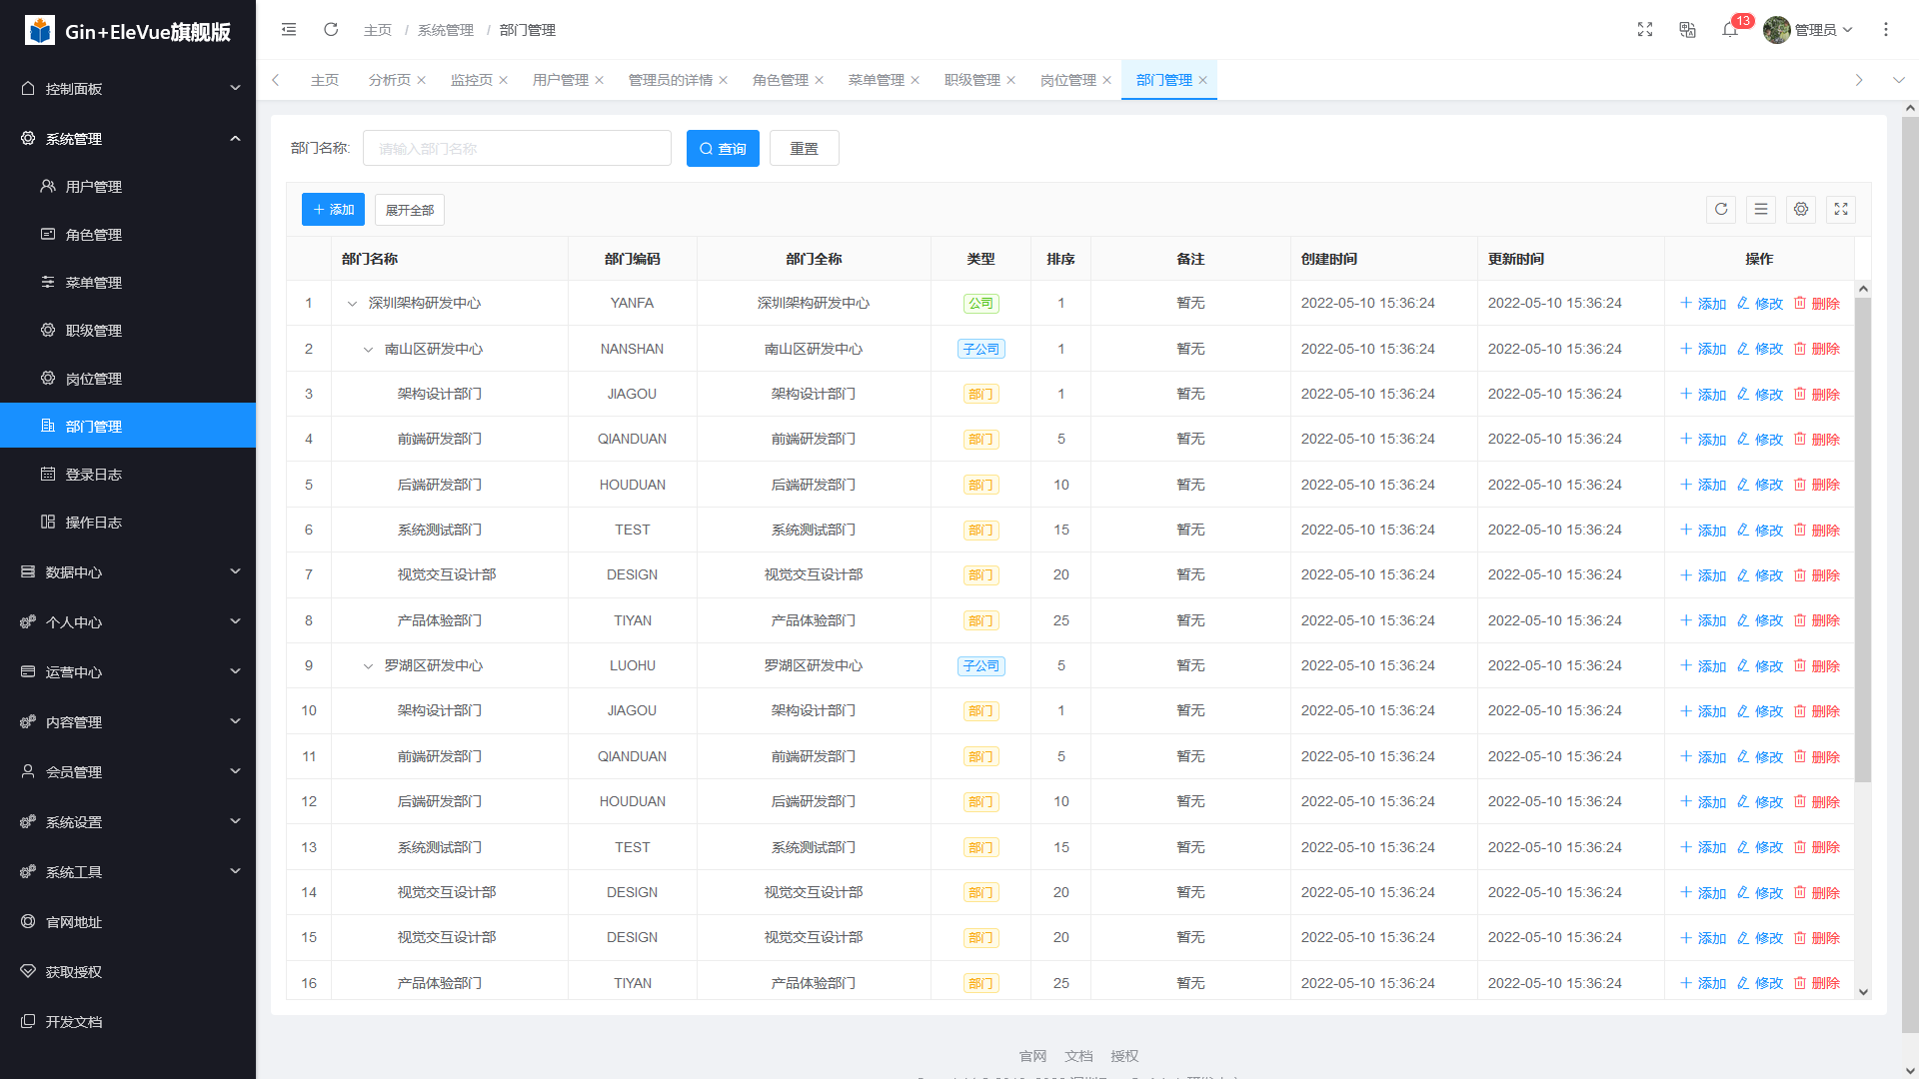Expand the 数据中心 sidebar menu
Viewport: 1919px width, 1079px height.
coord(128,572)
